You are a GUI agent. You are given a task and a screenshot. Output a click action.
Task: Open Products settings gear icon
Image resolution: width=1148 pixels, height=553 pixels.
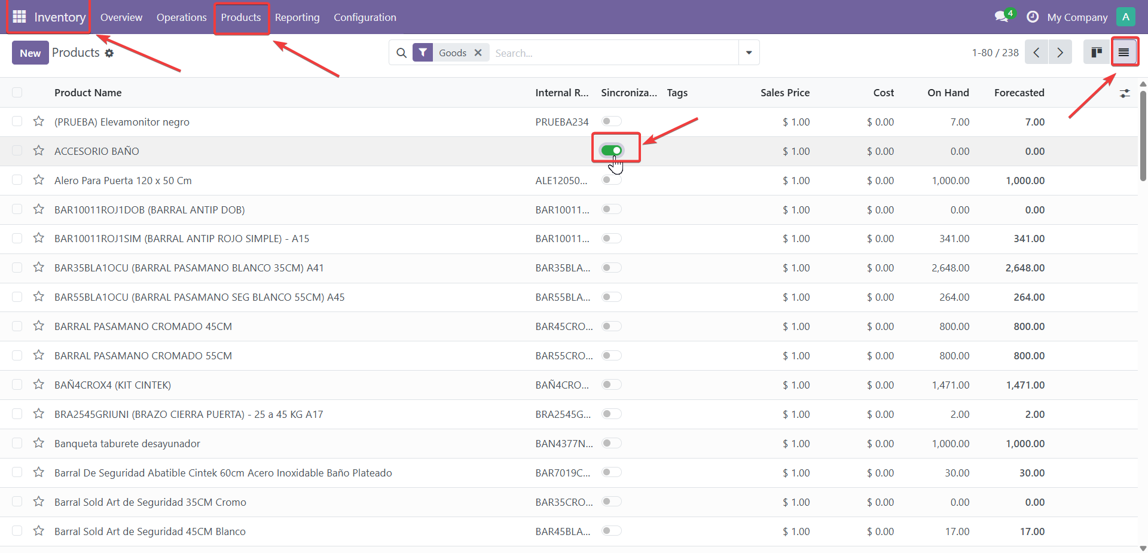(109, 53)
